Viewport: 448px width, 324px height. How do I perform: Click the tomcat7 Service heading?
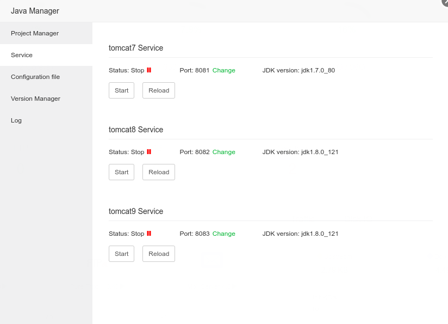pos(136,48)
